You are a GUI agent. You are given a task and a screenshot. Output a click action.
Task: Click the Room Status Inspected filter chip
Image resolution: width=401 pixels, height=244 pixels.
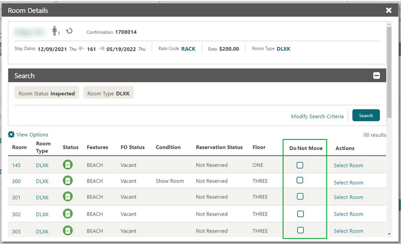click(x=47, y=93)
